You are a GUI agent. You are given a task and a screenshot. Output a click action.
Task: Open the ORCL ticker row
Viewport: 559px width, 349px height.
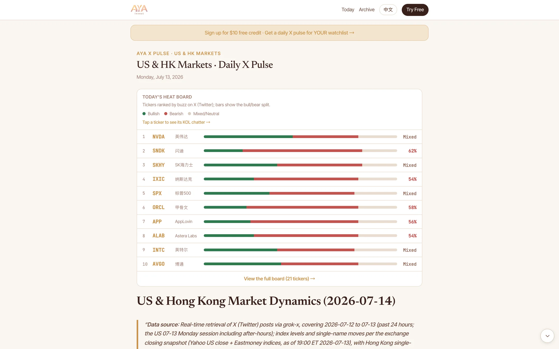click(x=279, y=207)
